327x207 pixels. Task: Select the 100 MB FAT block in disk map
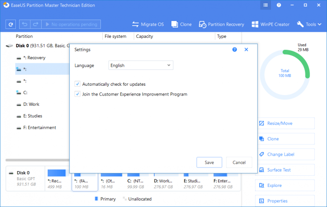coord(85,181)
